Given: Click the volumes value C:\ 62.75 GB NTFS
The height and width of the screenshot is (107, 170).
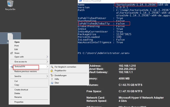Looking at the screenshot, I should [x=130, y=85].
